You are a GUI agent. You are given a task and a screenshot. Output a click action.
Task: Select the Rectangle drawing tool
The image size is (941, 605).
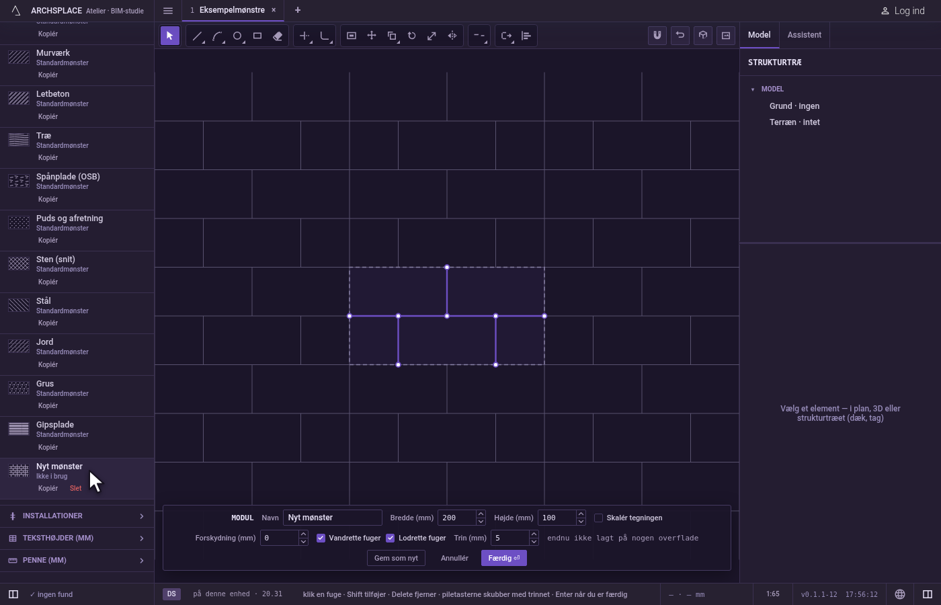click(257, 36)
